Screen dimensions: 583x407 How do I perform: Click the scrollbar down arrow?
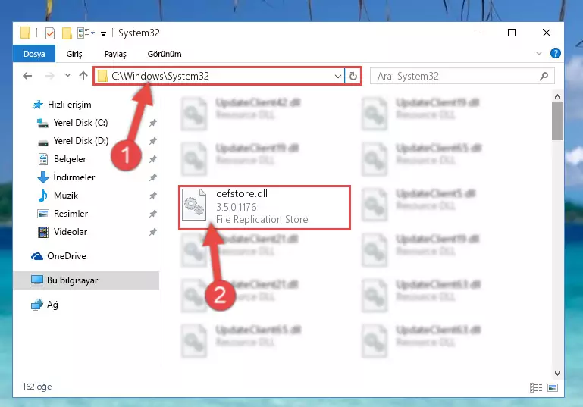click(x=557, y=373)
